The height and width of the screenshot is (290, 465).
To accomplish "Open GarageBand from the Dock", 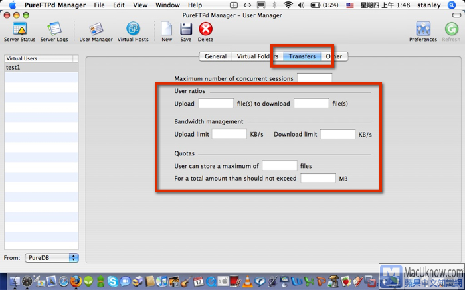I will (186, 282).
